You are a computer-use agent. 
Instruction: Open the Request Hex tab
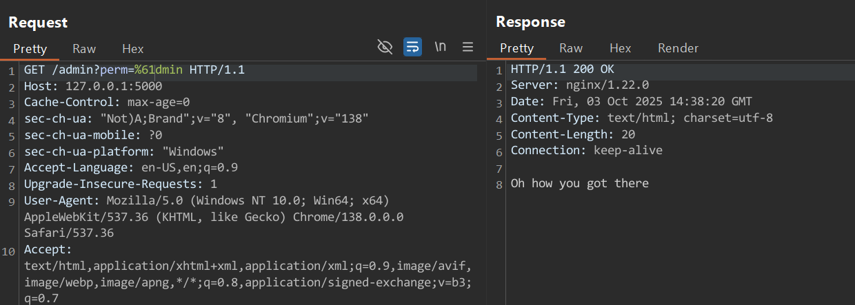(x=133, y=49)
